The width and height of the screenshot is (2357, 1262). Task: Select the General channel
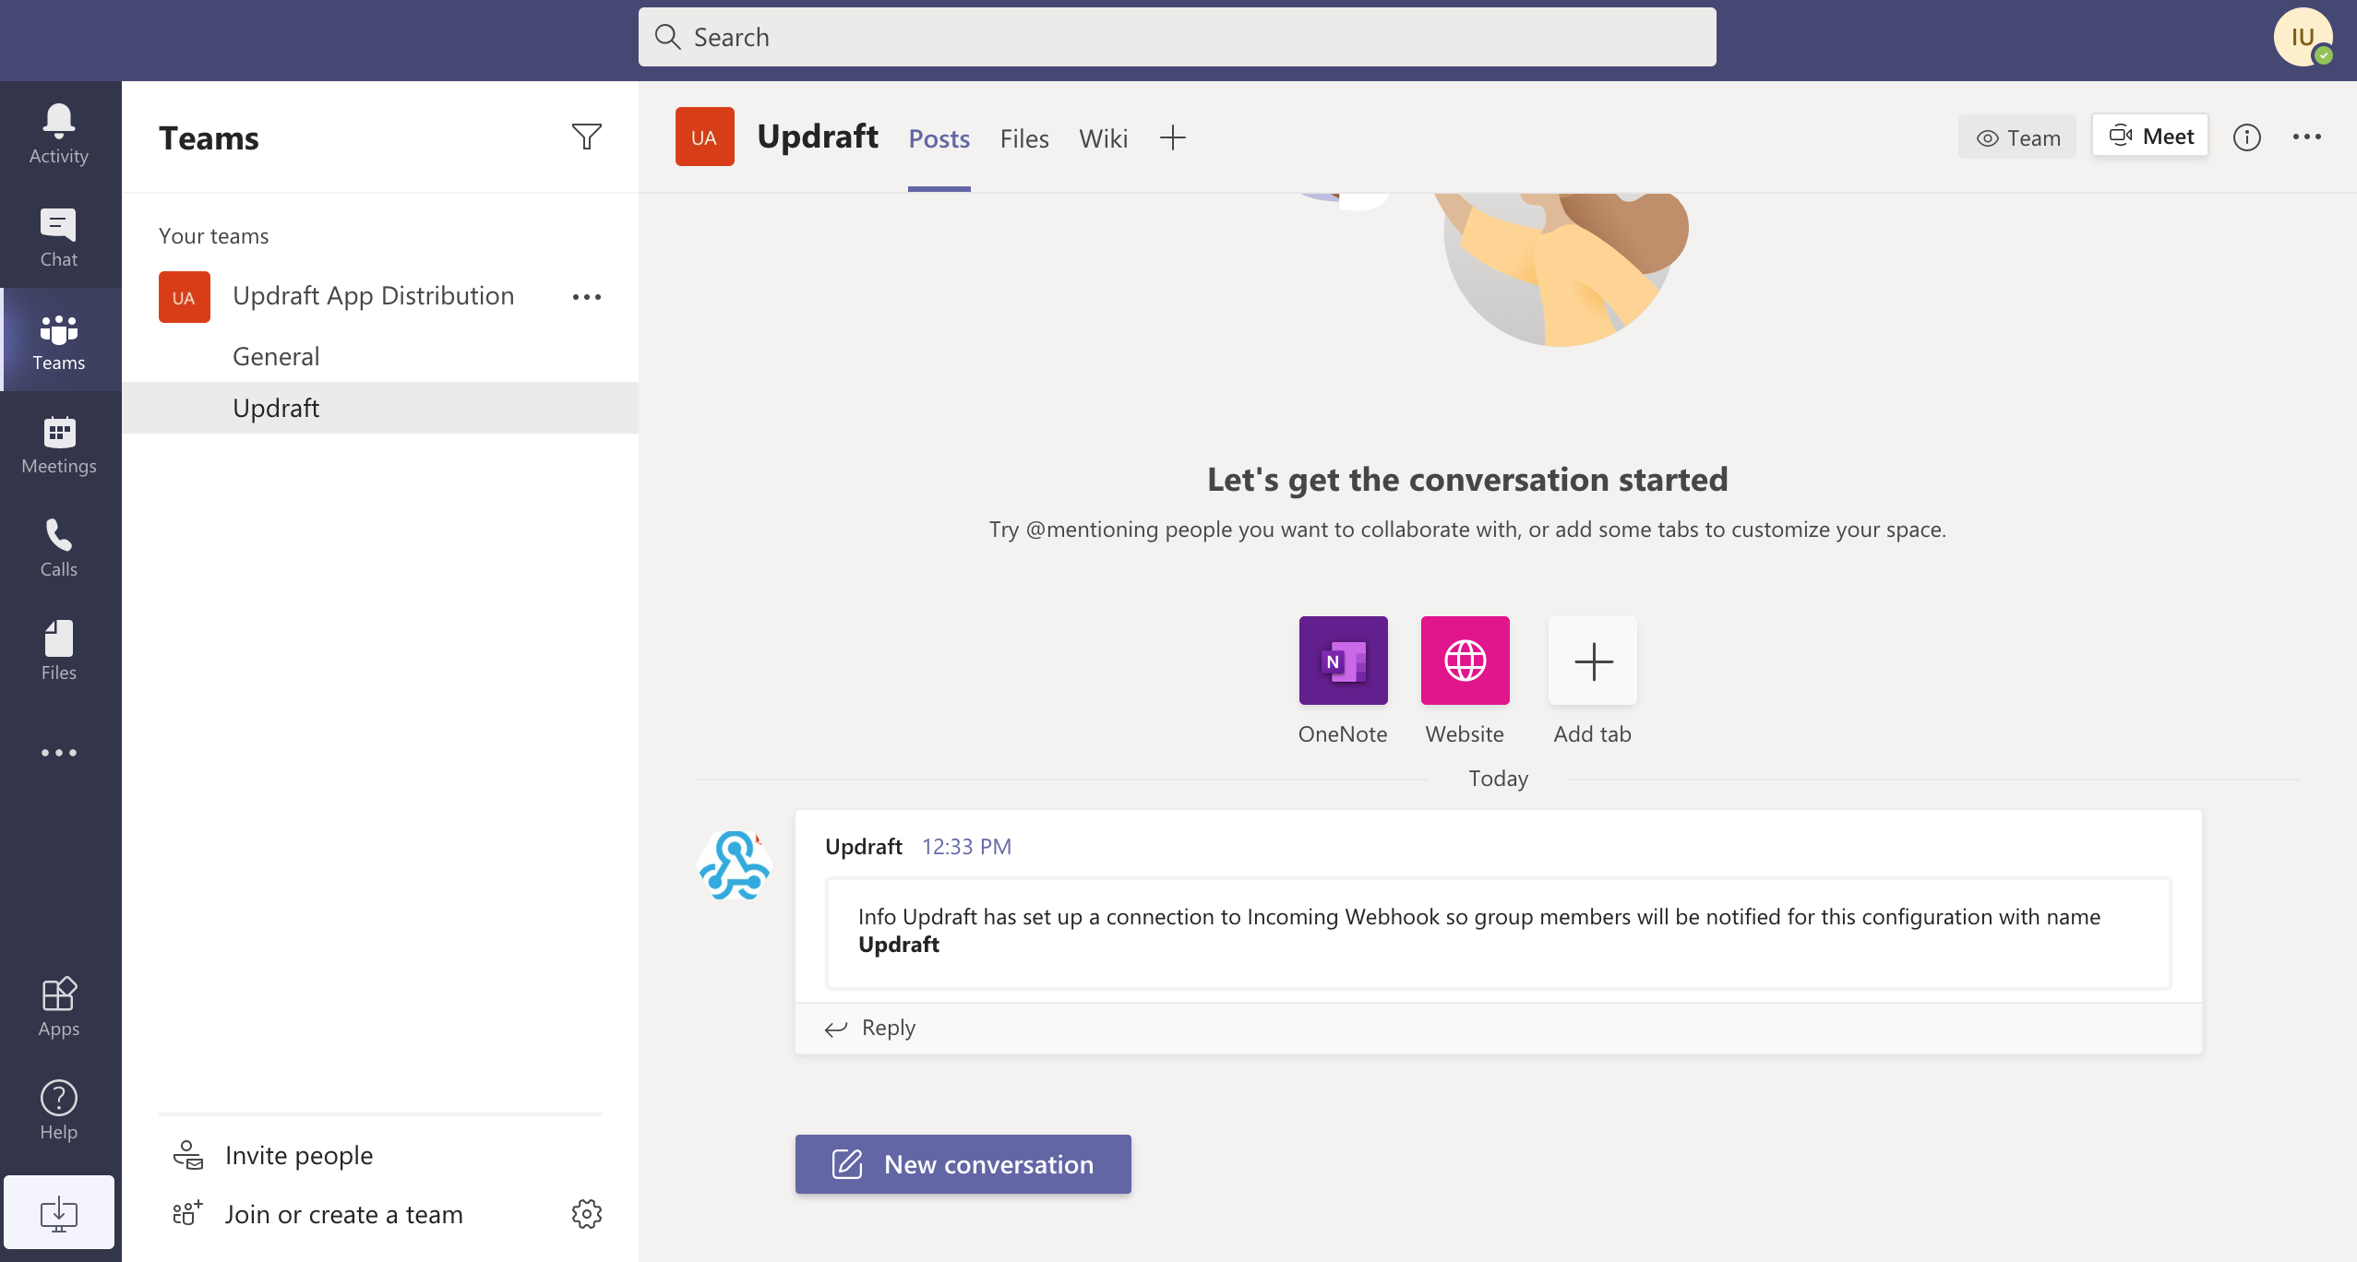click(380, 356)
